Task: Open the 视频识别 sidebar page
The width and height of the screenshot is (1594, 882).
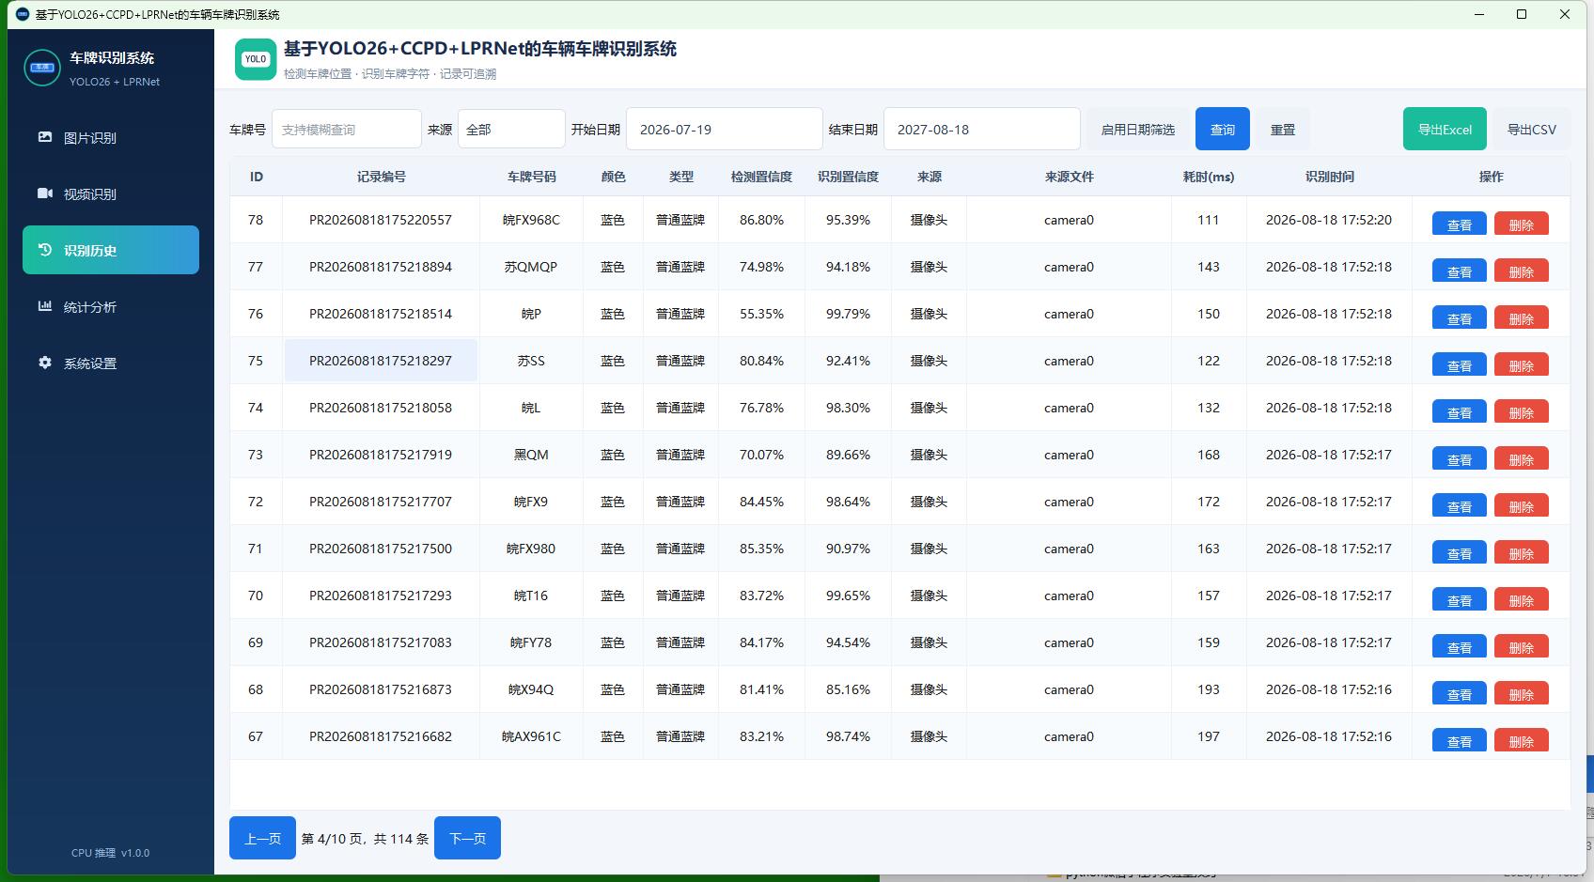Action: click(111, 193)
